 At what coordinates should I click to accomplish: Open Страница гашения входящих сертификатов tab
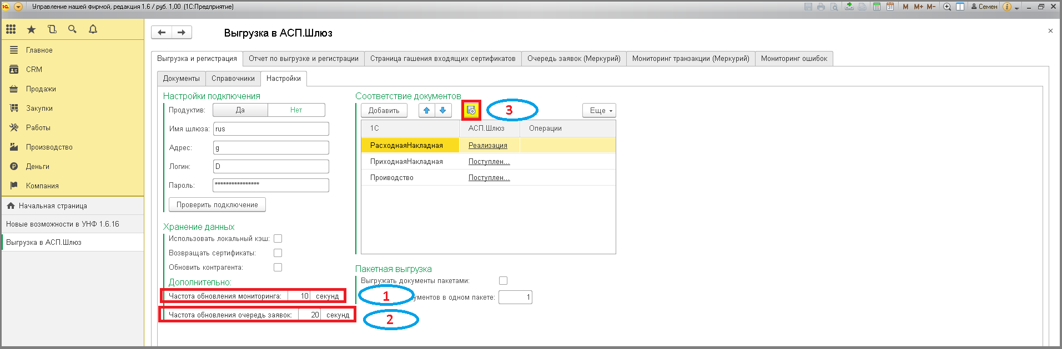443,59
